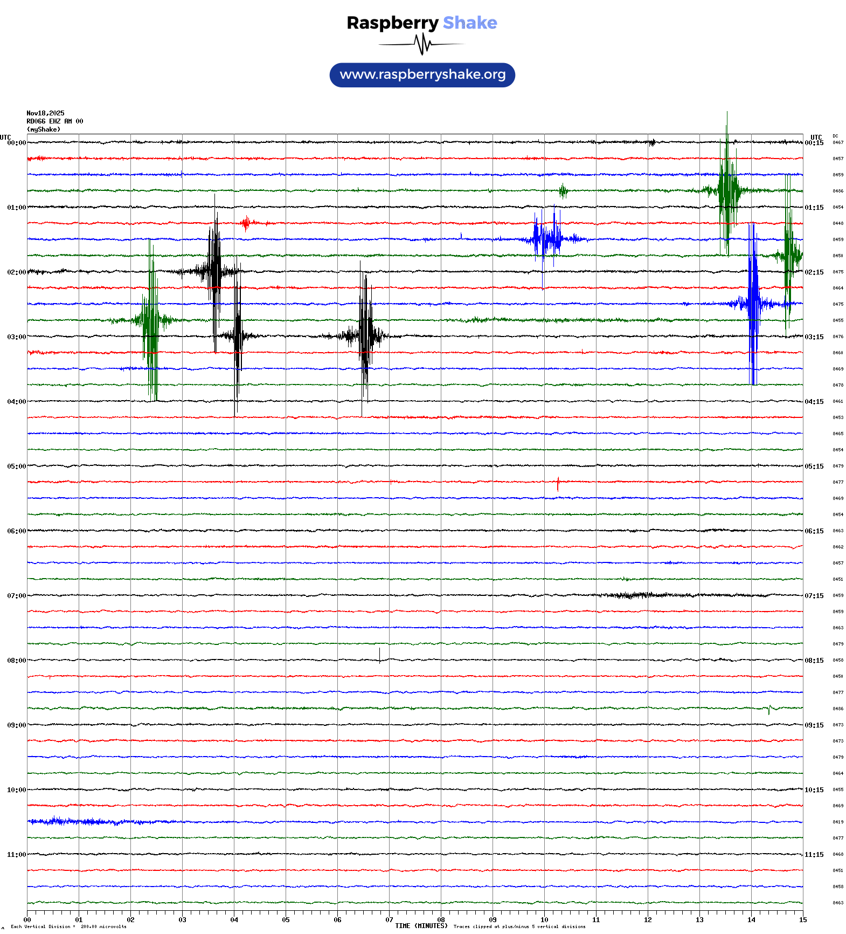Select the 03:00 row label on left

click(x=16, y=337)
